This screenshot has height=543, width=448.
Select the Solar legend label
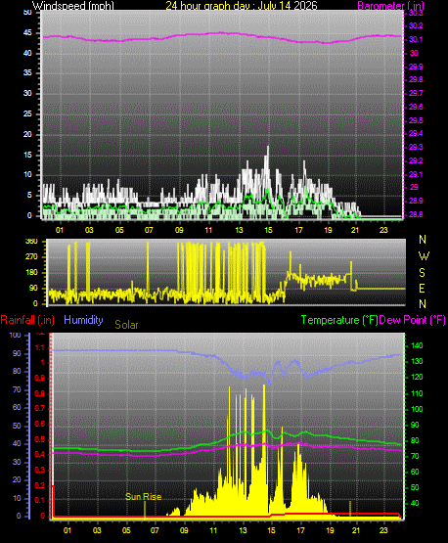(x=126, y=325)
